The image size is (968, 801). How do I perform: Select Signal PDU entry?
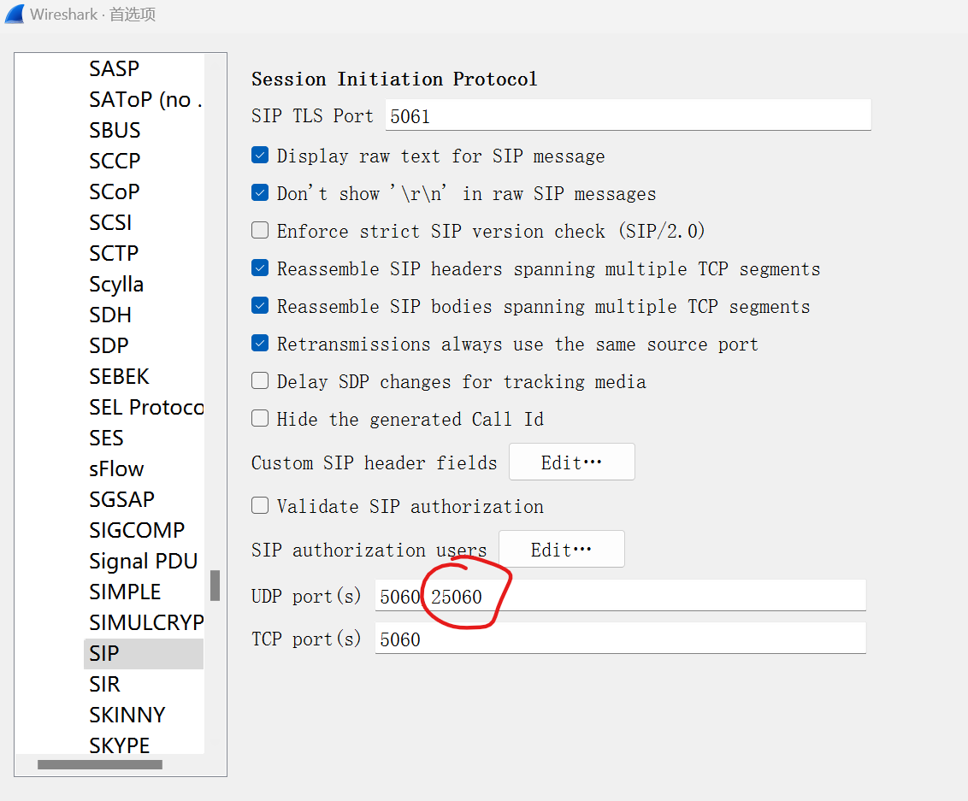(143, 561)
